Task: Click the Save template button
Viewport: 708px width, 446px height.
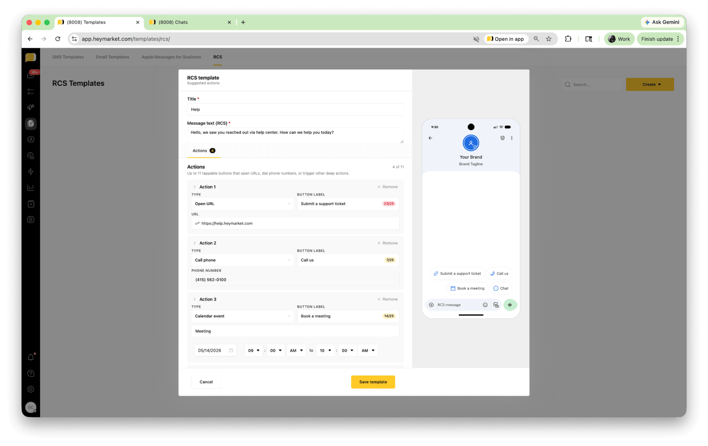Action: 373,382
